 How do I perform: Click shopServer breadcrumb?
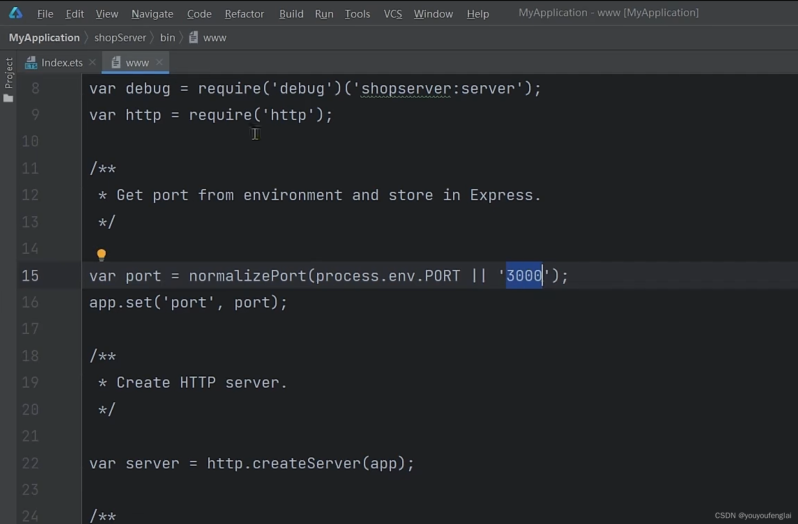click(x=120, y=38)
